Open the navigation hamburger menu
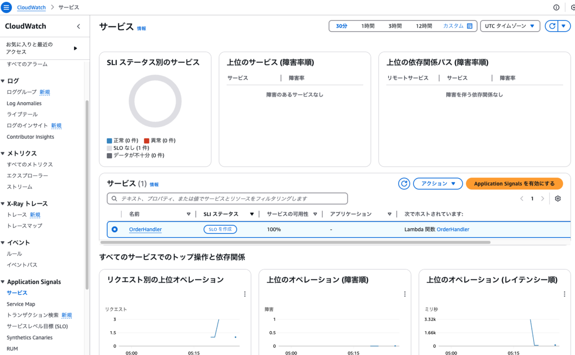 (6, 7)
